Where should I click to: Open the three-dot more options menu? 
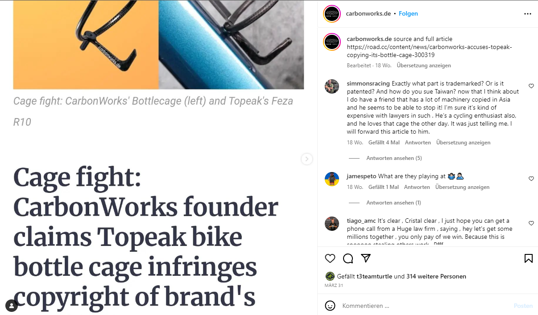point(528,14)
